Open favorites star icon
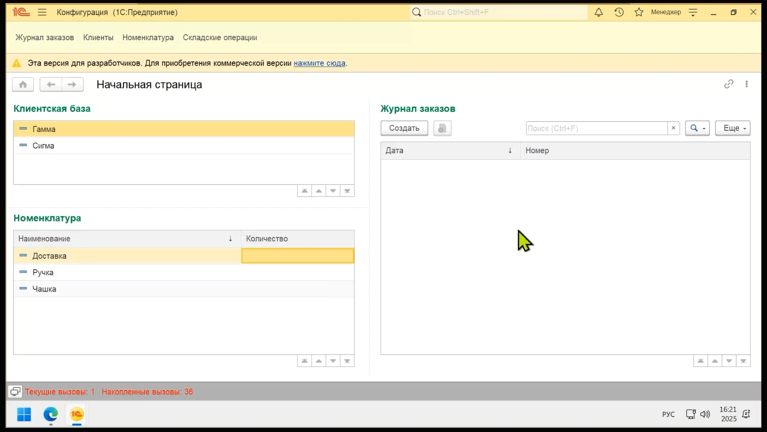This screenshot has height=432, width=767. coord(639,12)
